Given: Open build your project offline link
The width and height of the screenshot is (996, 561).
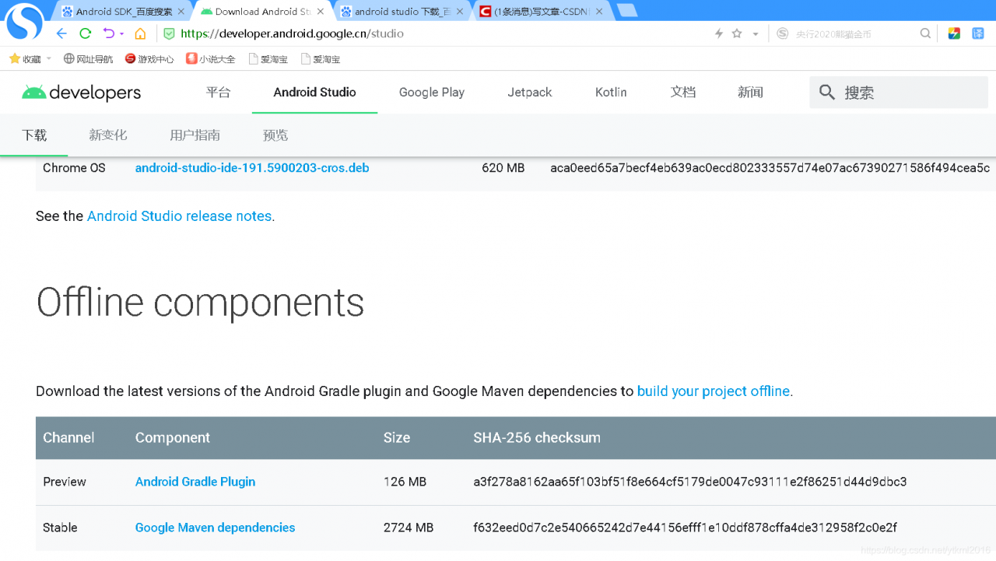Looking at the screenshot, I should coord(714,391).
